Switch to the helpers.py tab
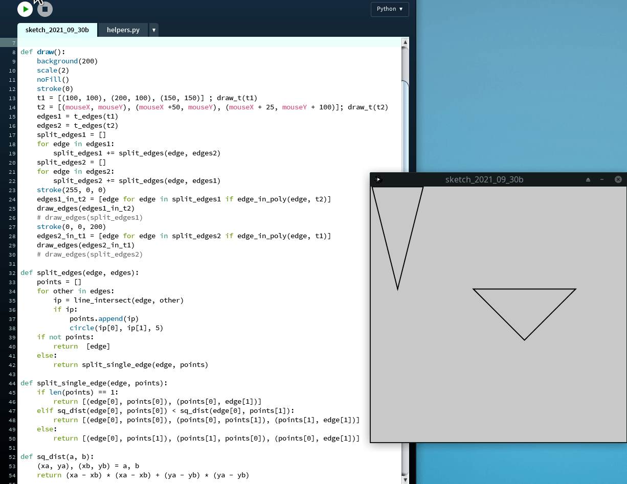 (123, 30)
